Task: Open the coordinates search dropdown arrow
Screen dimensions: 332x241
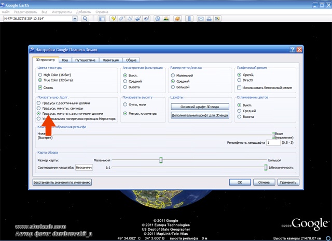Action: 75,19
